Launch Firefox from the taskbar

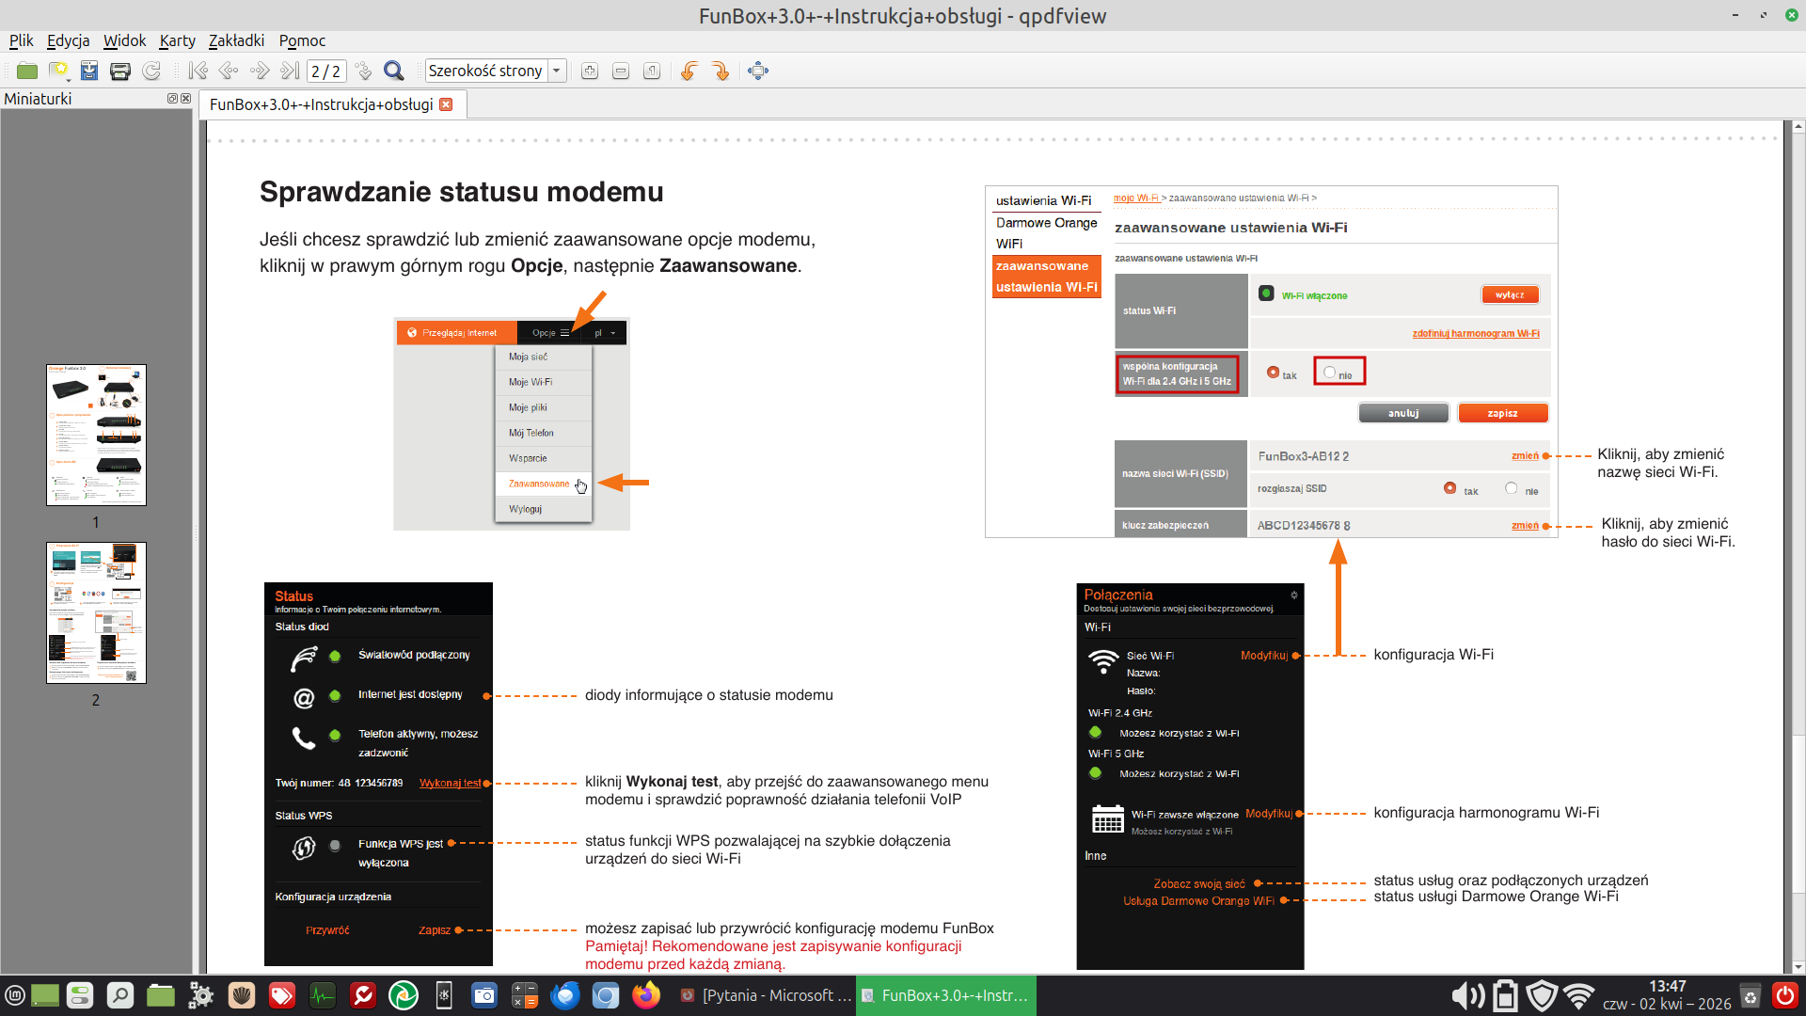pyautogui.click(x=646, y=995)
